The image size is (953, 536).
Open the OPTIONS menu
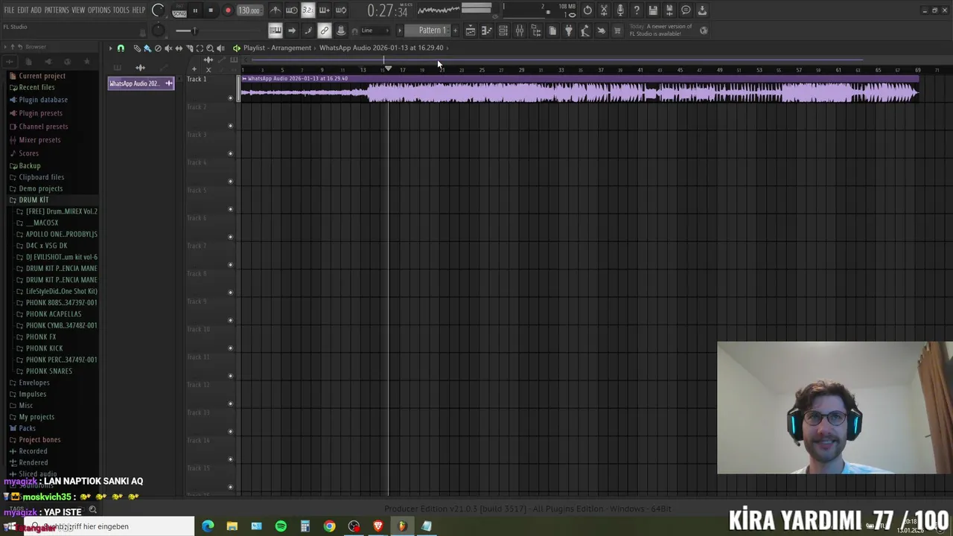tap(99, 10)
